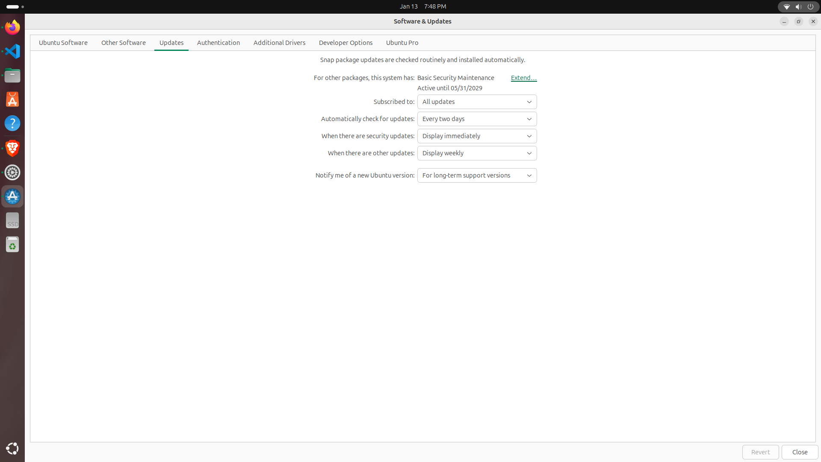Open Automatically check for updates dropdown
The height and width of the screenshot is (462, 821).
(477, 119)
